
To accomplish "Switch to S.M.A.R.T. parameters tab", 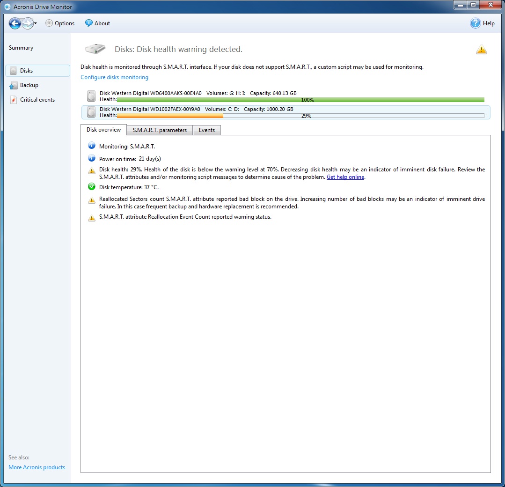I will coord(160,130).
